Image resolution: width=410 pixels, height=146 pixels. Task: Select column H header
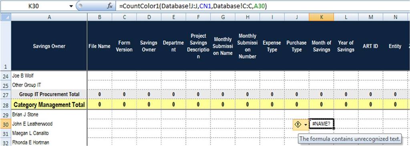[x=247, y=17]
